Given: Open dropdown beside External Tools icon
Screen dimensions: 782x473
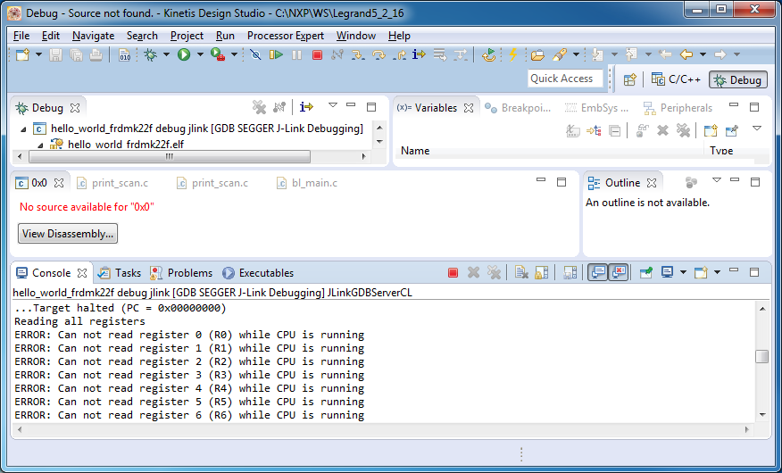Looking at the screenshot, I should coord(234,54).
